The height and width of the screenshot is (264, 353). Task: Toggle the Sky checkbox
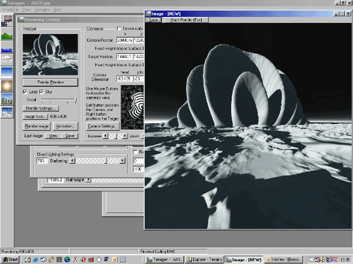tap(41, 92)
